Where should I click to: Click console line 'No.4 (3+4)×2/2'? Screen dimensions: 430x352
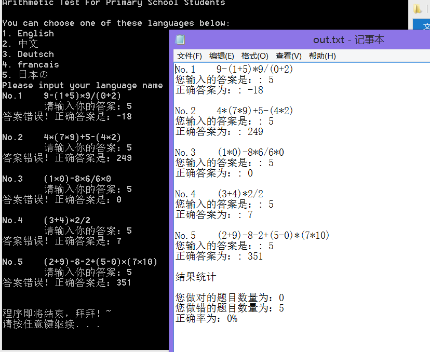point(46,220)
